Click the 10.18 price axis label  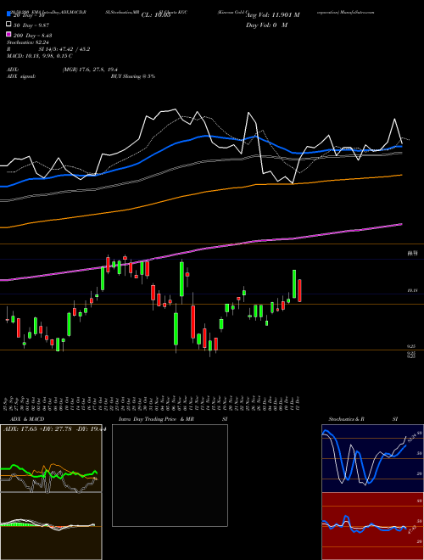click(x=412, y=291)
